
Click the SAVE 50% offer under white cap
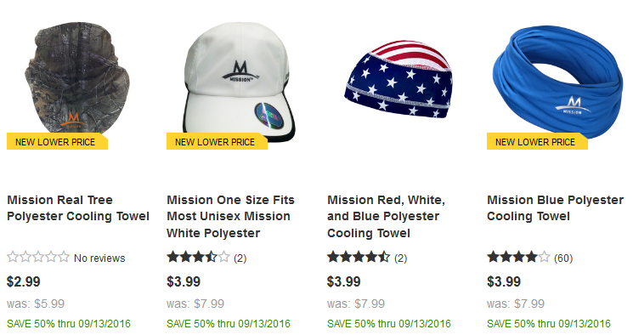(x=229, y=324)
